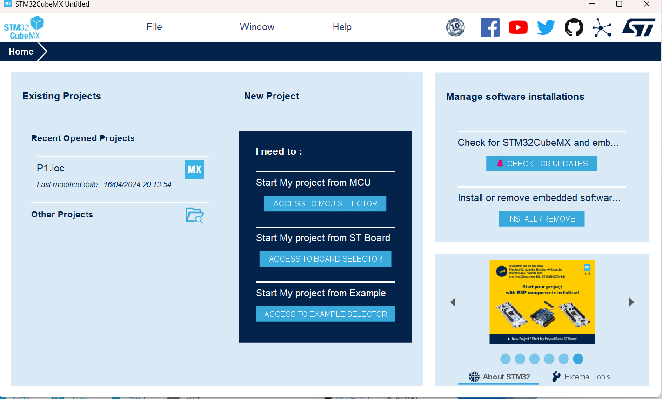662x399 pixels.
Task: Click the bell icon in Check for Updates
Action: click(x=500, y=164)
